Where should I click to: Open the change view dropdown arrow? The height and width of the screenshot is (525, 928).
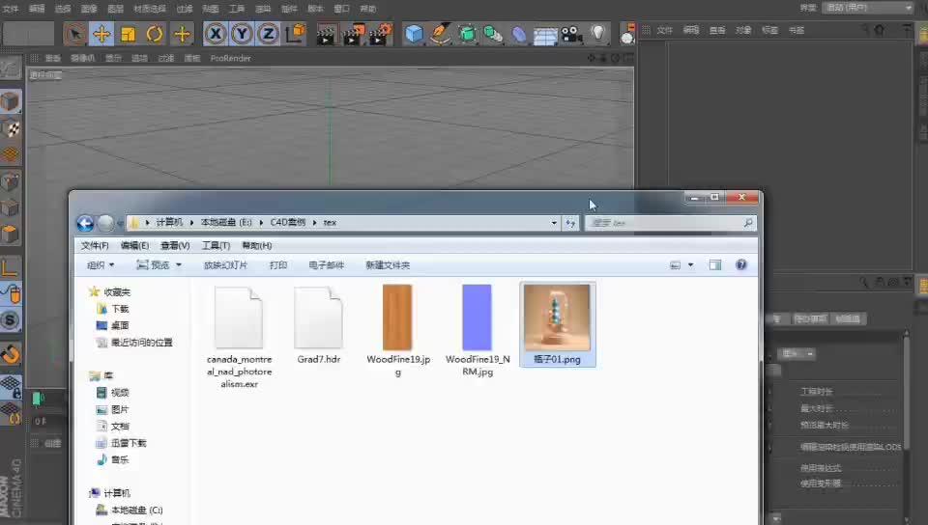click(x=690, y=265)
